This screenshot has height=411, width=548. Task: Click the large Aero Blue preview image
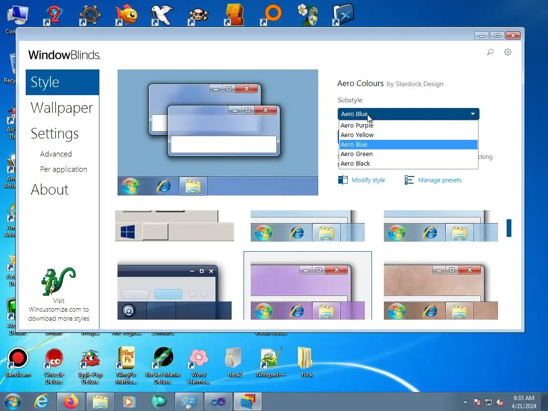(x=218, y=132)
